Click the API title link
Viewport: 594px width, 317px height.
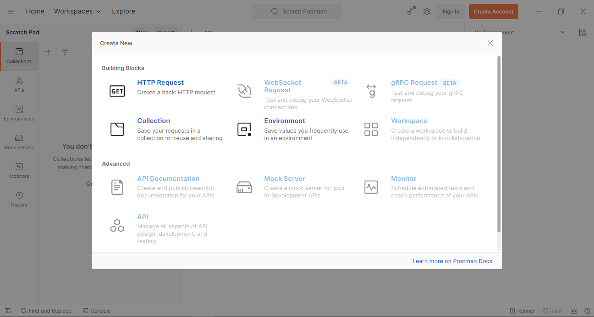pyautogui.click(x=143, y=217)
